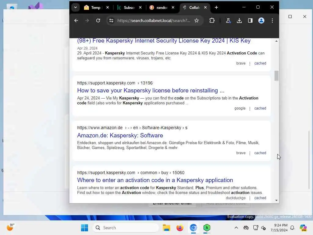The height and width of the screenshot is (235, 313).
Task: Open the Windows Start menu
Action: (x=84, y=228)
